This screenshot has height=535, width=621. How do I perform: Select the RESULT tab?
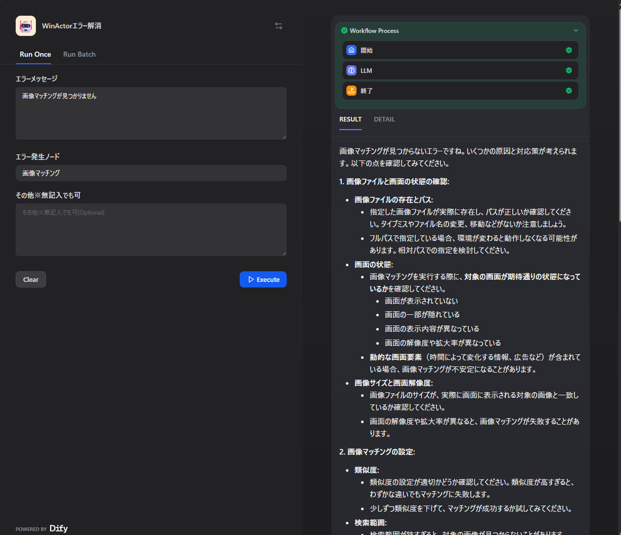[x=350, y=119]
